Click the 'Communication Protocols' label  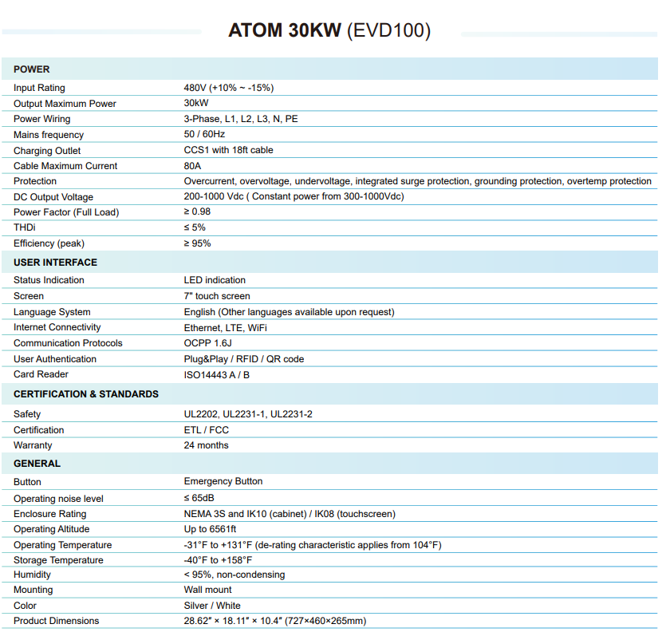coord(68,343)
